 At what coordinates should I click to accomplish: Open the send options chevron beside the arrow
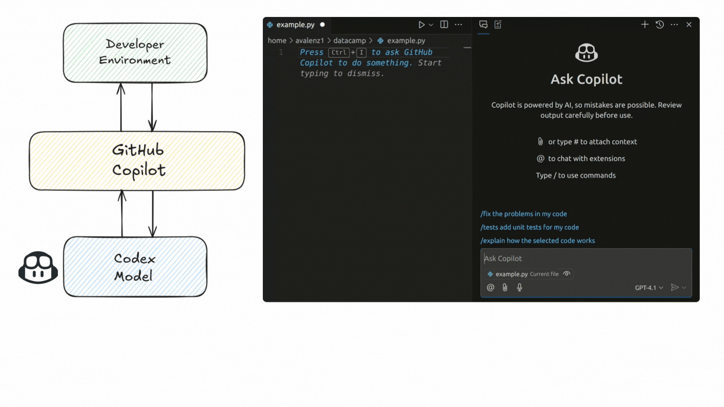684,288
